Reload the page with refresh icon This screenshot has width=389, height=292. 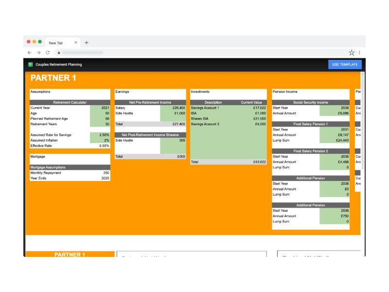(48, 53)
